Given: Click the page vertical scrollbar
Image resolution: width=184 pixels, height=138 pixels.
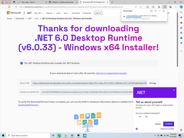Looking at the screenshot, I should point(177,39).
